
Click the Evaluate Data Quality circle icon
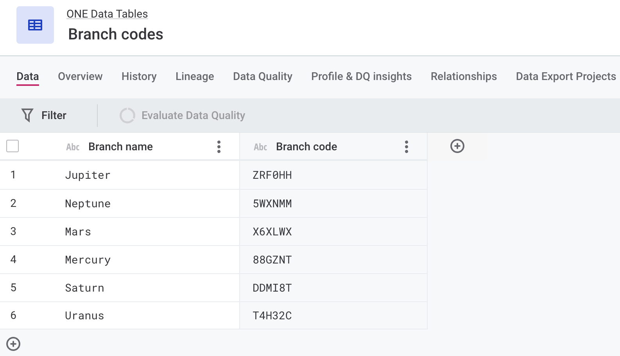[x=127, y=115]
